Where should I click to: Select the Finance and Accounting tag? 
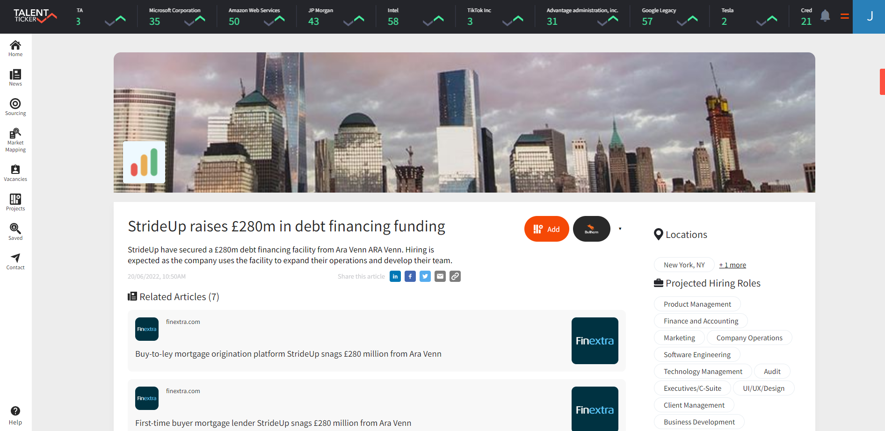(701, 321)
